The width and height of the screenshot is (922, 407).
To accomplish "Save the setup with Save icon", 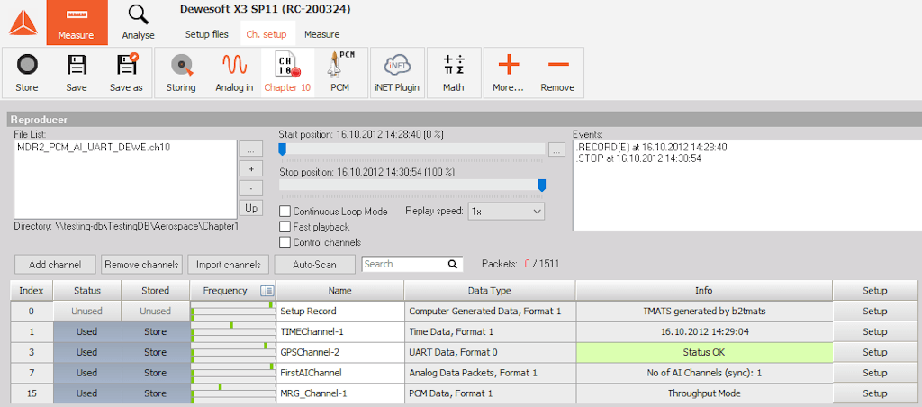I will [x=77, y=64].
